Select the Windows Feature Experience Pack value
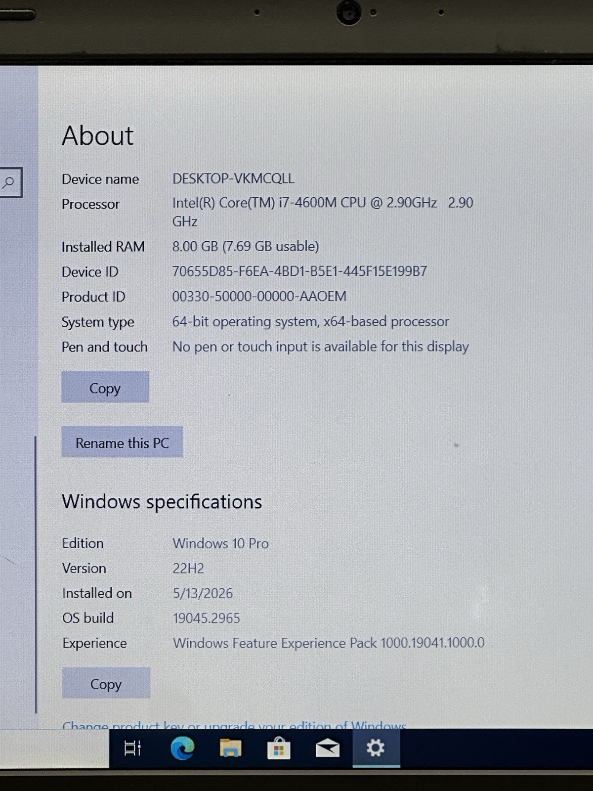This screenshot has width=593, height=791. coord(329,643)
